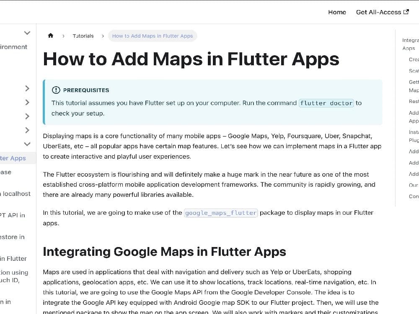Open the Home navigation item

click(337, 12)
